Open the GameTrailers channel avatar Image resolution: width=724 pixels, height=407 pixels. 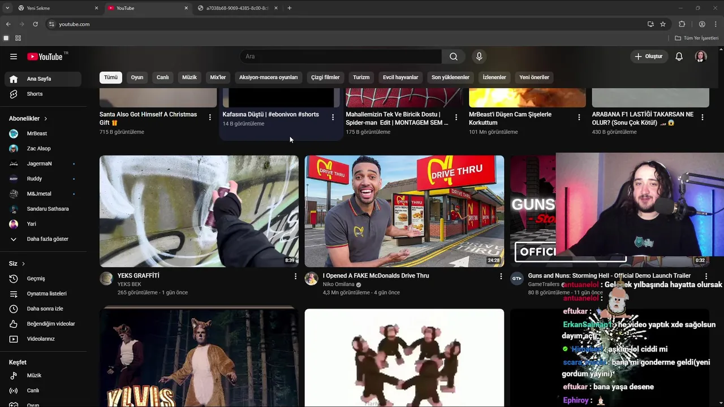point(516,278)
